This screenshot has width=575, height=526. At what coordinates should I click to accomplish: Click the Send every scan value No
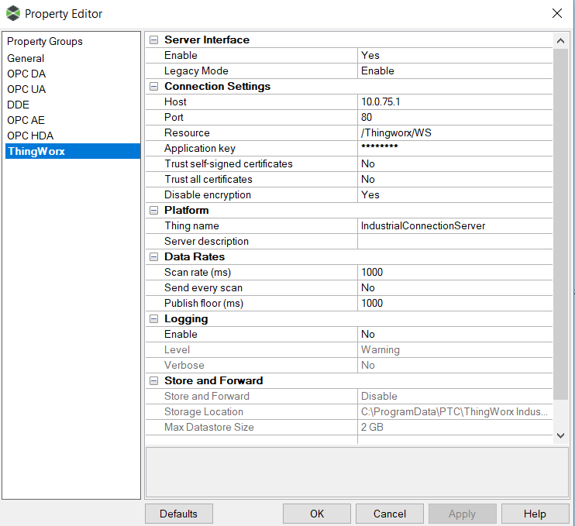[455, 287]
